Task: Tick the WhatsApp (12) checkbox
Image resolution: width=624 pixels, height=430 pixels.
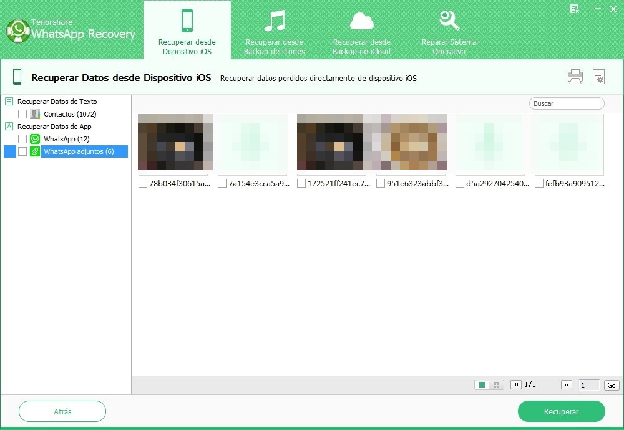Action: [22, 139]
